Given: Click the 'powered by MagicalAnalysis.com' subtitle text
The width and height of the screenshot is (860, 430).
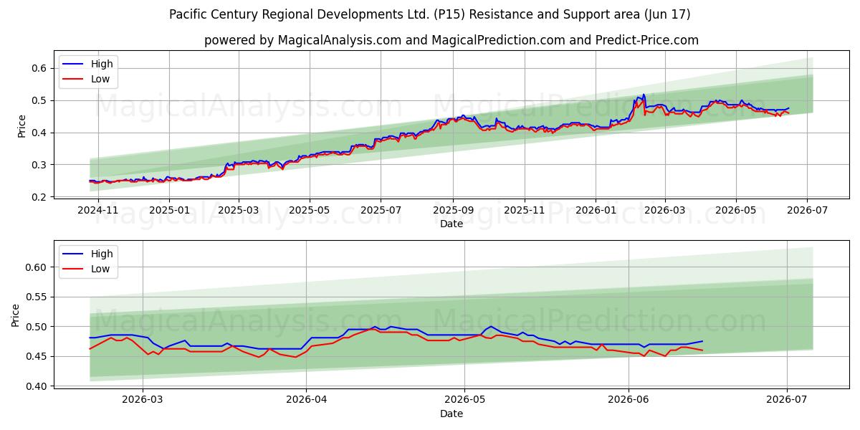Looking at the screenshot, I should click(x=451, y=40).
